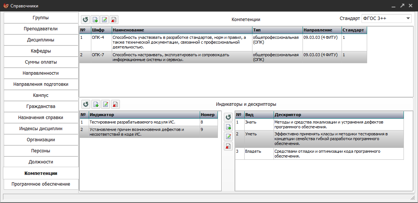
Task: Open the Стандарт dropdown ФГОС 3++
Action: tap(386, 18)
